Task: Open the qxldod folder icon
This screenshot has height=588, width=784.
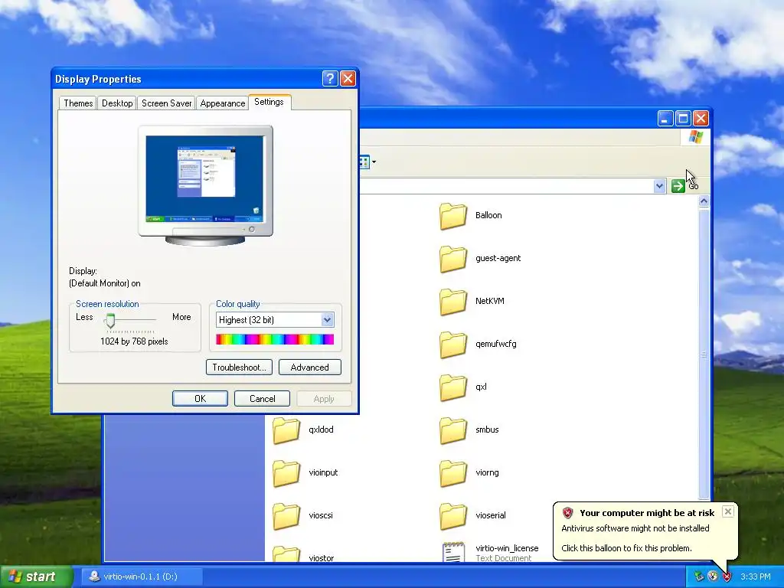Action: 286,430
